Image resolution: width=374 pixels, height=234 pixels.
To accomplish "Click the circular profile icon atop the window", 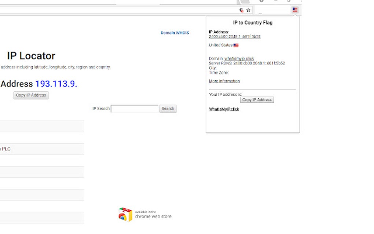I will [x=261, y=1].
